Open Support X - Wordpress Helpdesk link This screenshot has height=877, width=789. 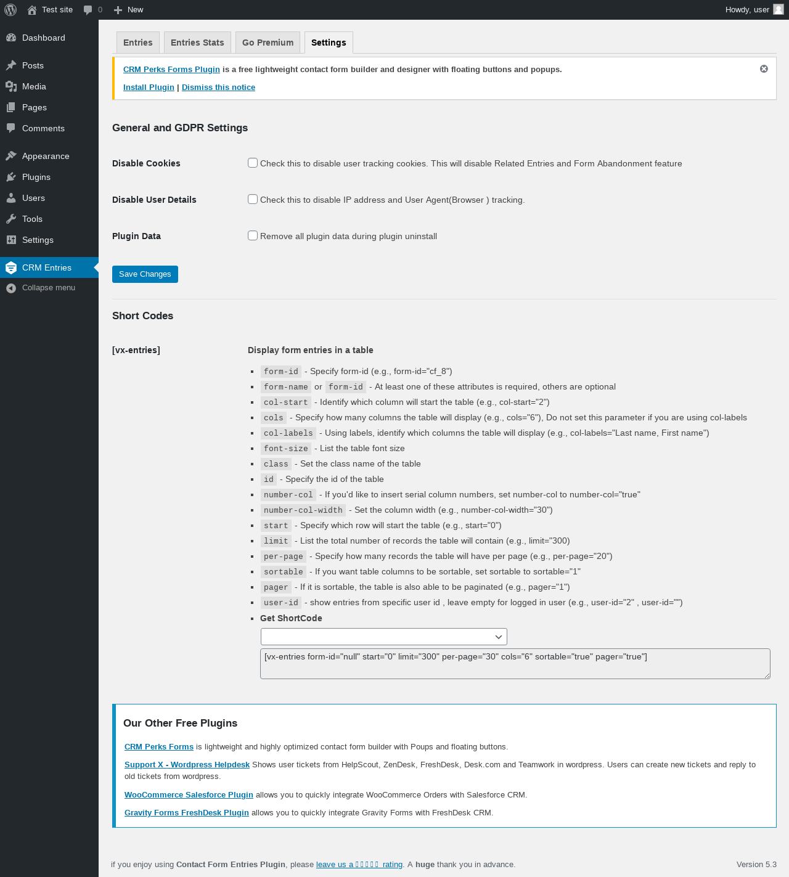[x=187, y=764]
